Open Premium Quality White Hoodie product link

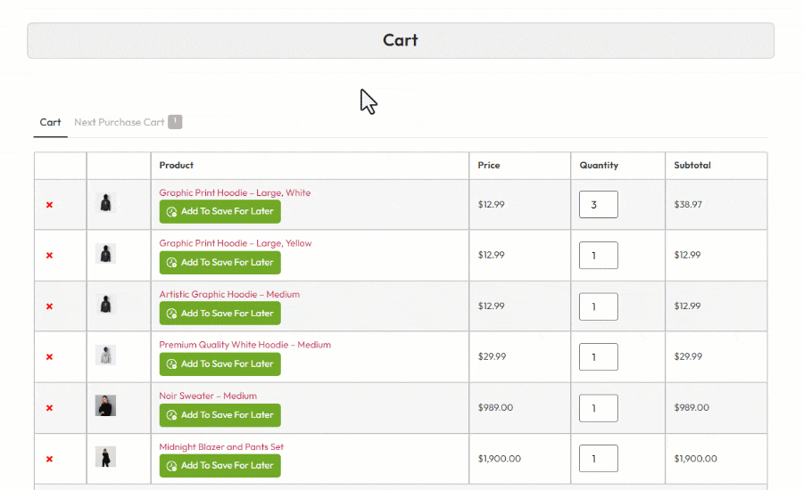point(244,345)
